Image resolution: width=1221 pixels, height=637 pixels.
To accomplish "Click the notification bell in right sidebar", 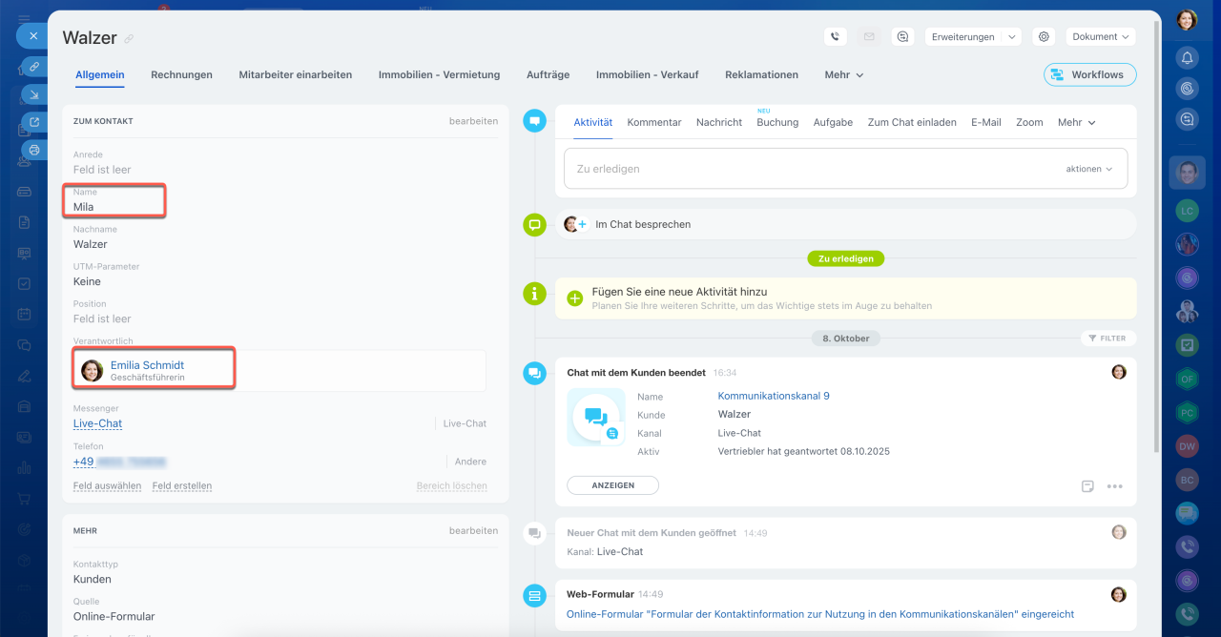I will click(1187, 57).
